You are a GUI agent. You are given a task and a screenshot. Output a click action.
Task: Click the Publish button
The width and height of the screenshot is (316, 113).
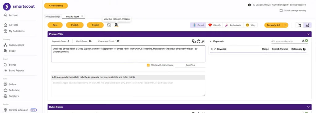[75, 25]
